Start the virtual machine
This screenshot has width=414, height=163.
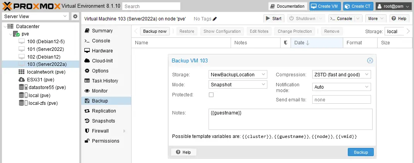[274, 18]
